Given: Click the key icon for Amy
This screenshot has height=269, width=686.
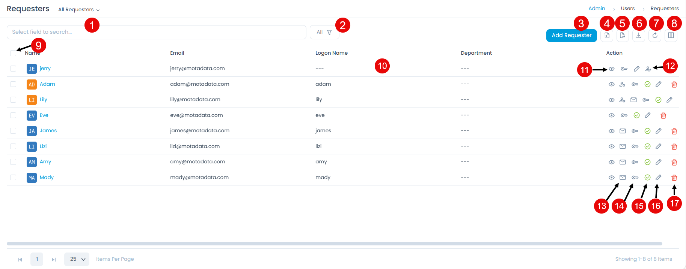Looking at the screenshot, I should tap(635, 162).
